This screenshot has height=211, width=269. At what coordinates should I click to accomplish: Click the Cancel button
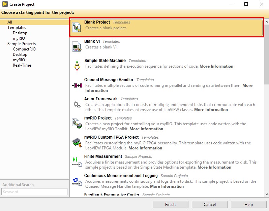(210, 205)
